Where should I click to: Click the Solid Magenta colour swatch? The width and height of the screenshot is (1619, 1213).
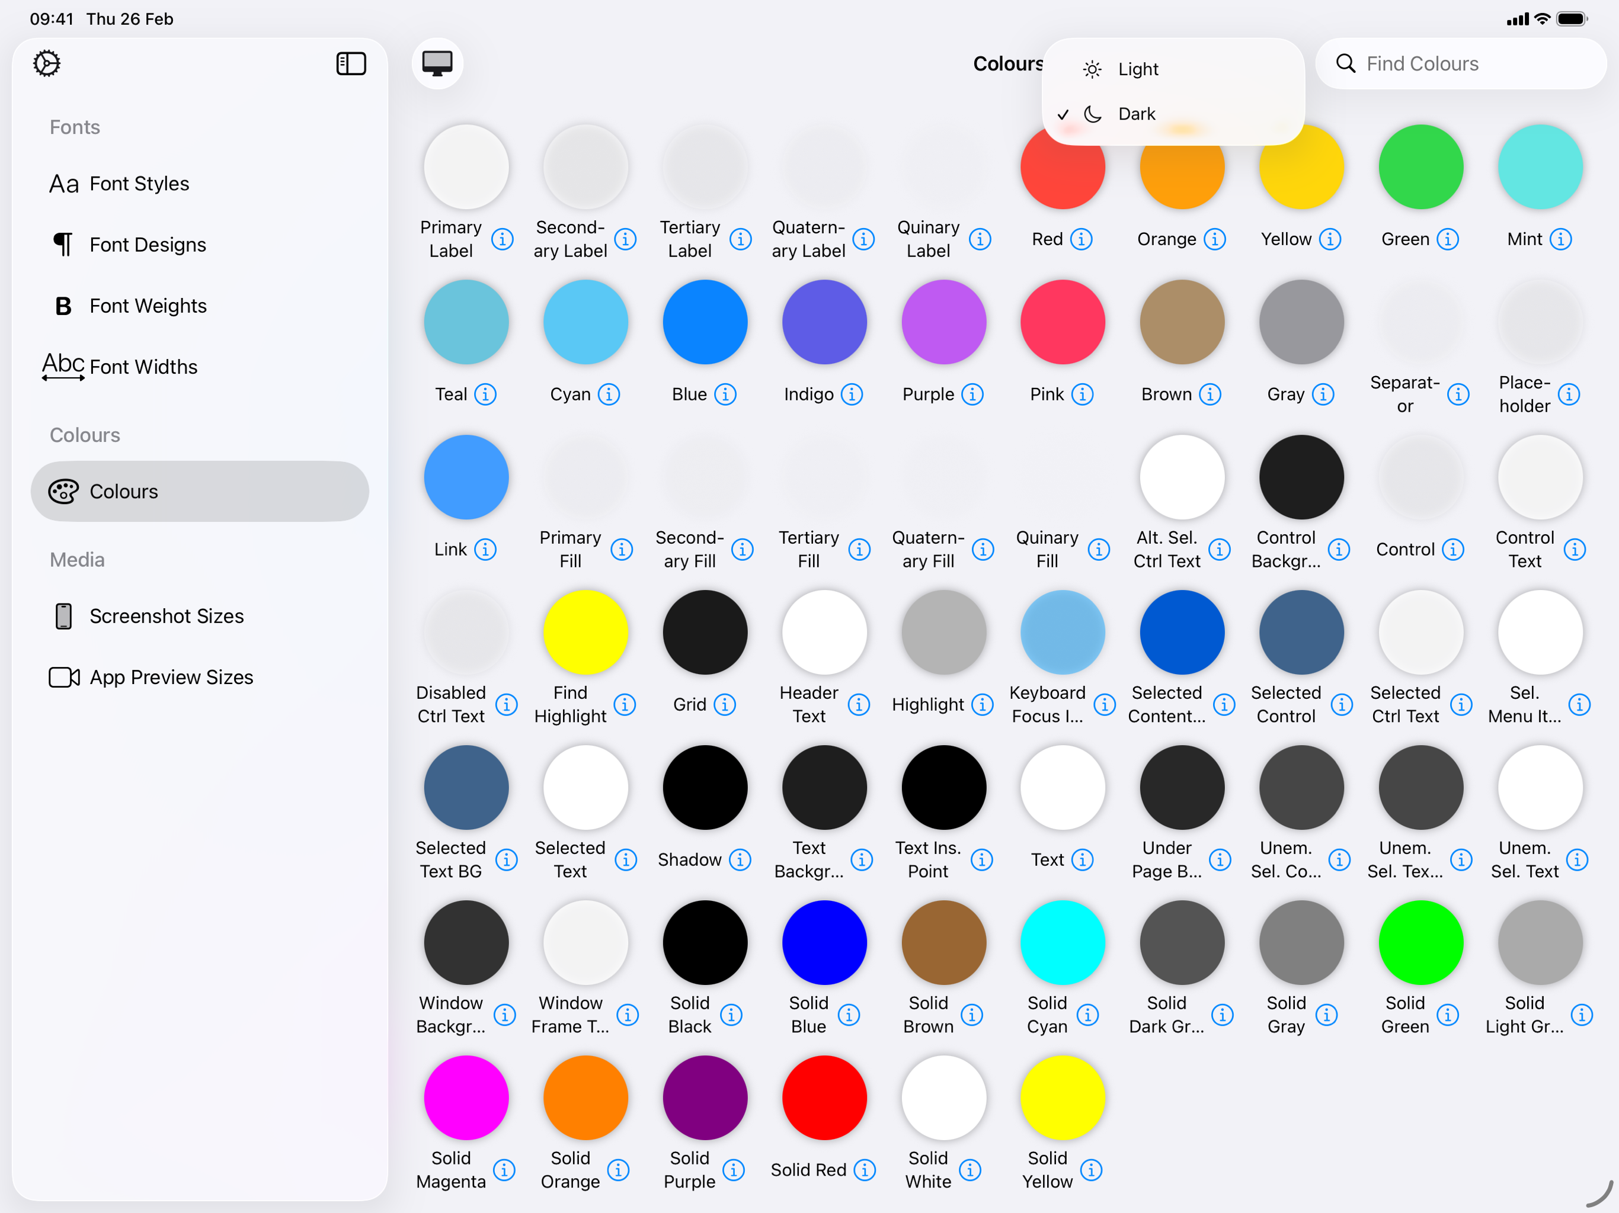pyautogui.click(x=466, y=1098)
